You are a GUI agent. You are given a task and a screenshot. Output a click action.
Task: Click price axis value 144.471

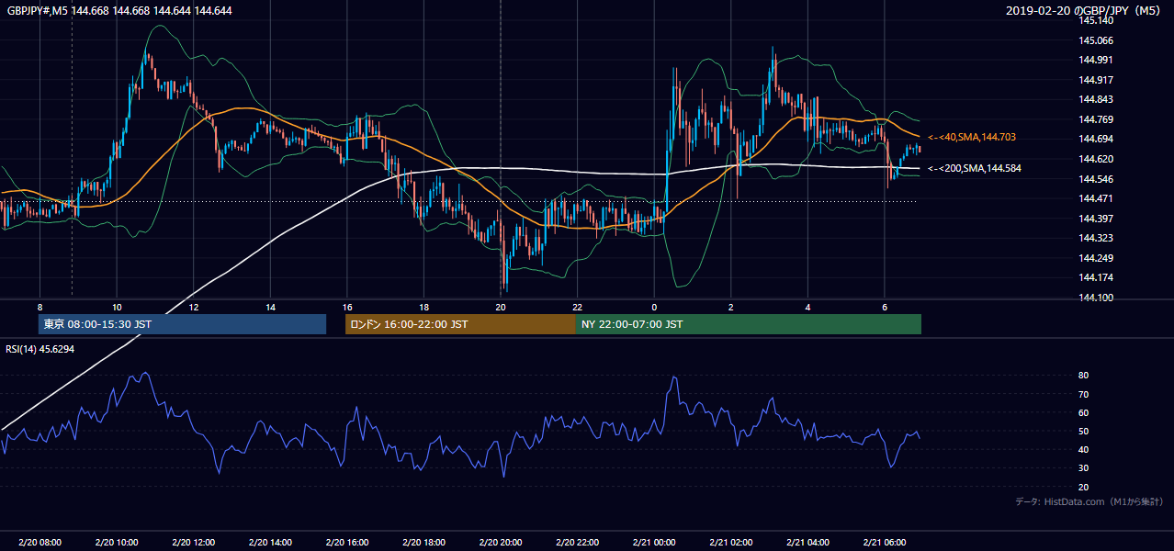1096,198
